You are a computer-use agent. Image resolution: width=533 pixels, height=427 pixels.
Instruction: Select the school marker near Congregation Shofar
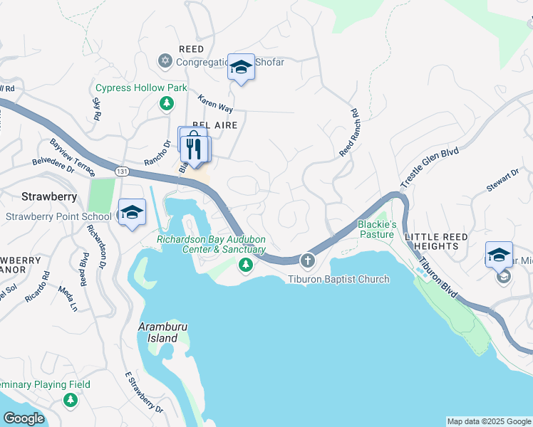click(x=241, y=69)
